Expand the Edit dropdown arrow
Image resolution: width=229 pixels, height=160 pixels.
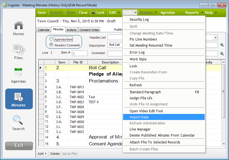pos(119,13)
